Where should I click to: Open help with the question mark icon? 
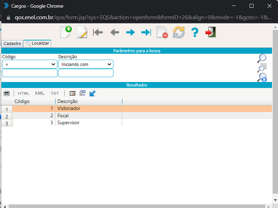(195, 32)
